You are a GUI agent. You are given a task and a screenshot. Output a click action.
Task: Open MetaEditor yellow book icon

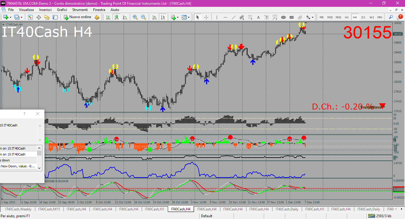pos(97,17)
